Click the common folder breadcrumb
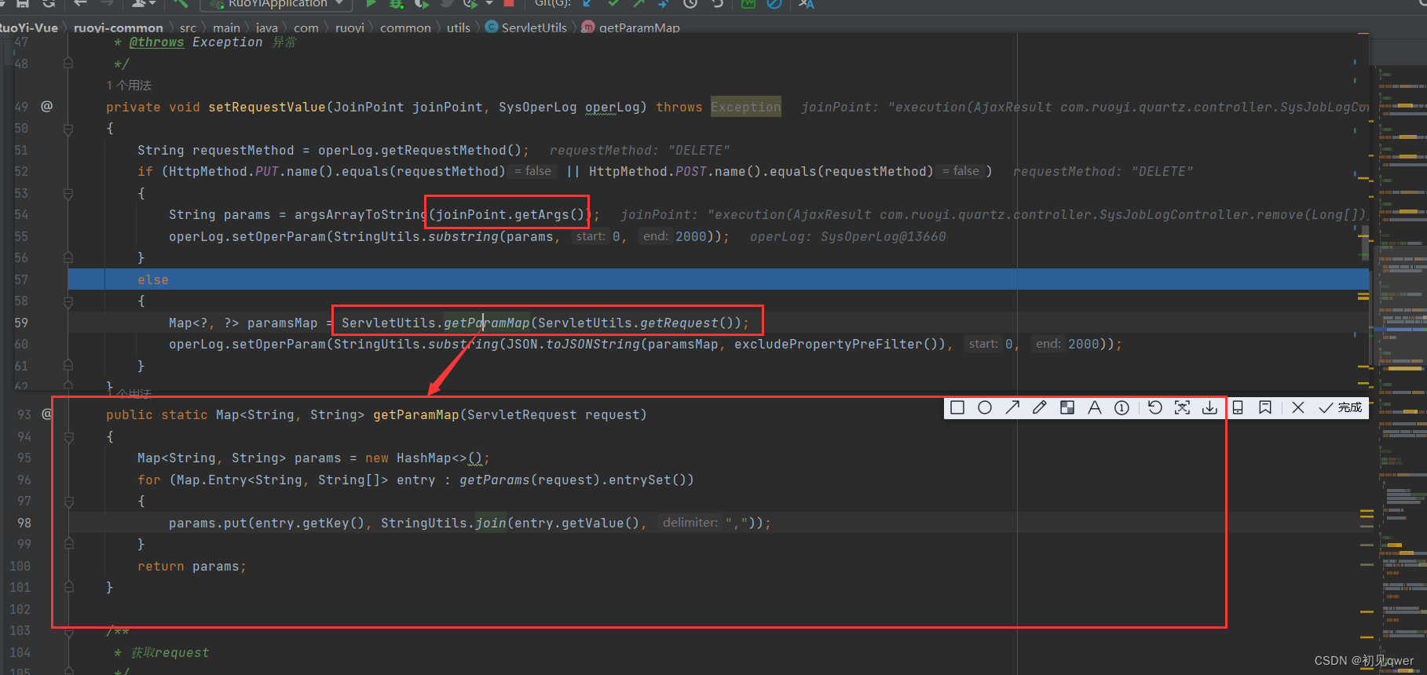The width and height of the screenshot is (1427, 675). (x=405, y=27)
